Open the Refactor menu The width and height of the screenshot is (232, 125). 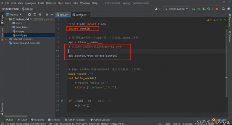pos(51,3)
